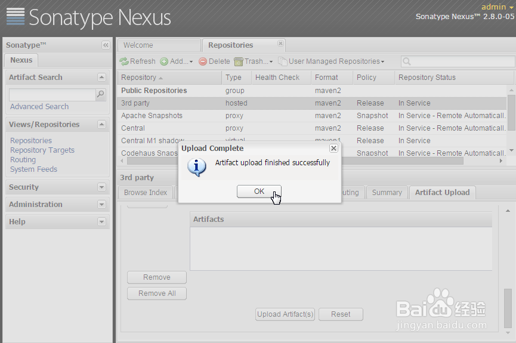This screenshot has width=516, height=343.
Task: Select the Artifact Upload tab
Action: (x=442, y=193)
